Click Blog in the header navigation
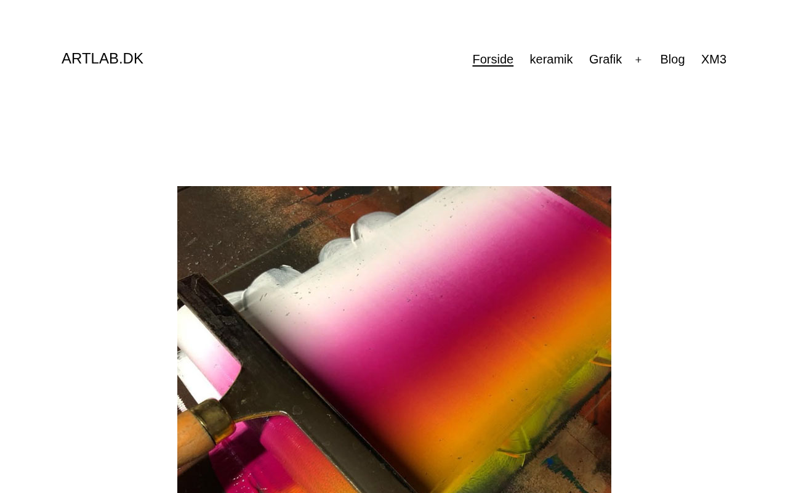 coord(672,59)
